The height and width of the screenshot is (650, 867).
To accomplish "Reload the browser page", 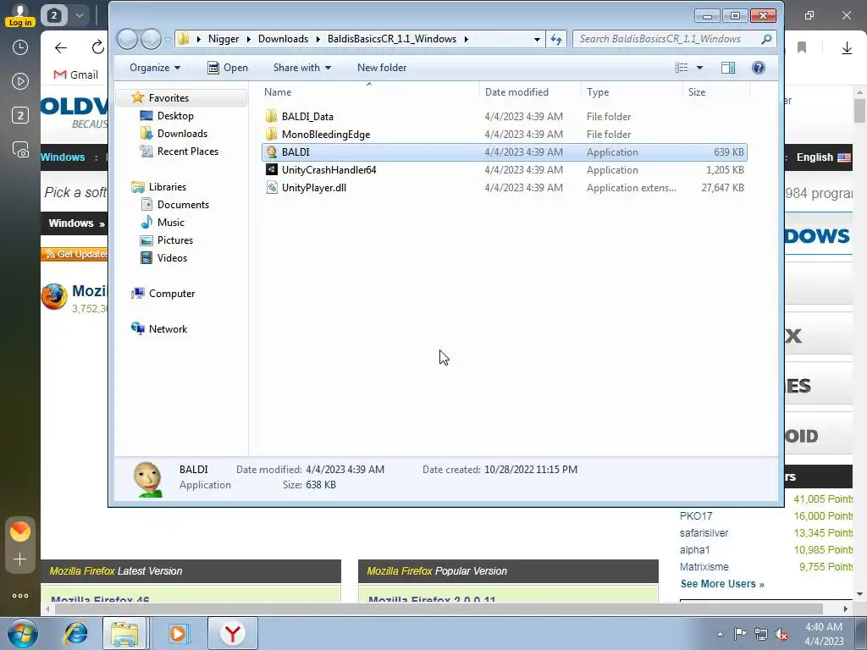I will 98,48.
